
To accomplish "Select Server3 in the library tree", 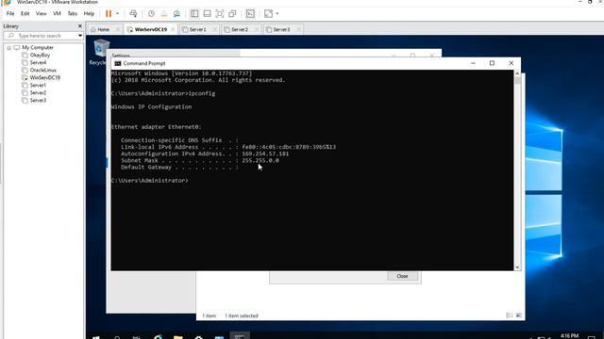I will pyautogui.click(x=38, y=101).
